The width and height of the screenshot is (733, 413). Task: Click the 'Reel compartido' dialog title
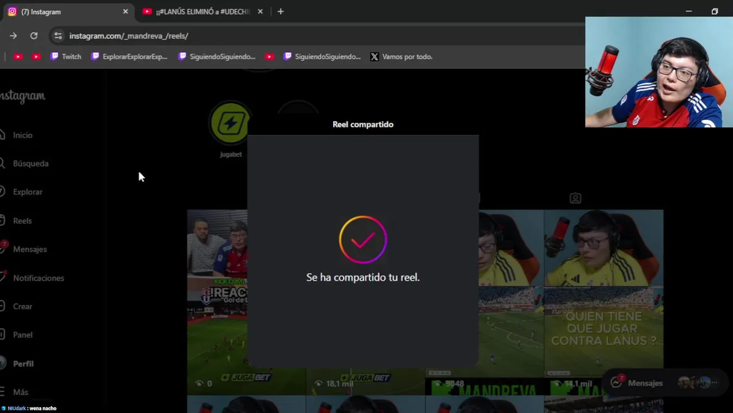(x=363, y=124)
